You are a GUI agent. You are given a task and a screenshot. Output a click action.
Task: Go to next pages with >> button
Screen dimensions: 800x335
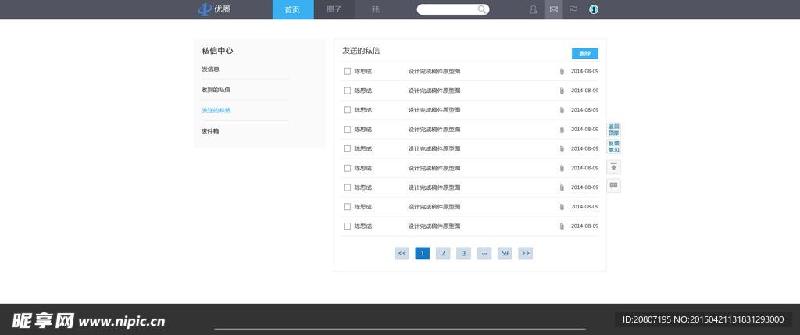pos(526,254)
